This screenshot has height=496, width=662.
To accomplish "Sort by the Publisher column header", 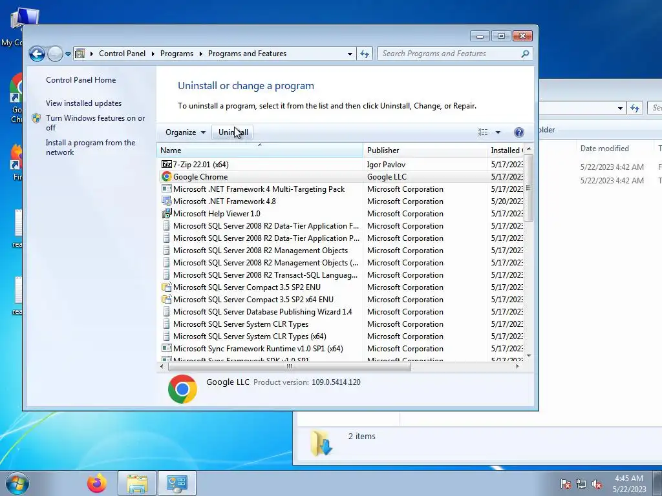I will click(425, 150).
